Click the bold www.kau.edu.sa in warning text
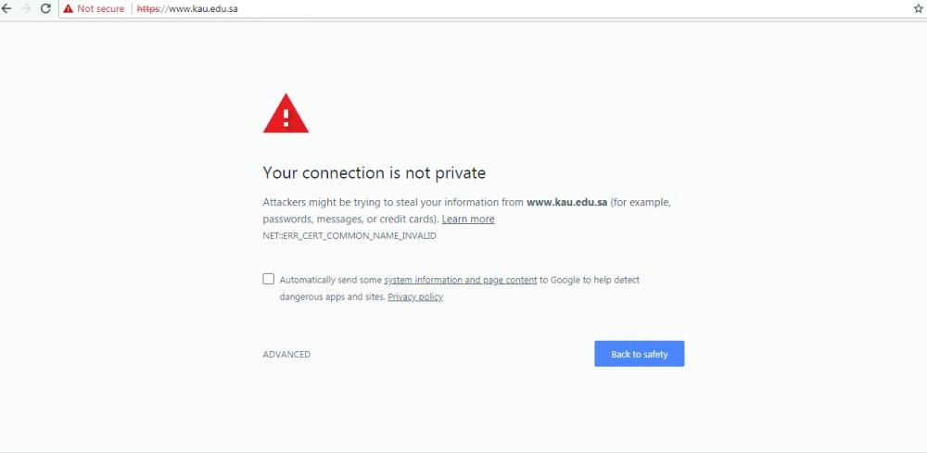This screenshot has width=927, height=453. 566,202
